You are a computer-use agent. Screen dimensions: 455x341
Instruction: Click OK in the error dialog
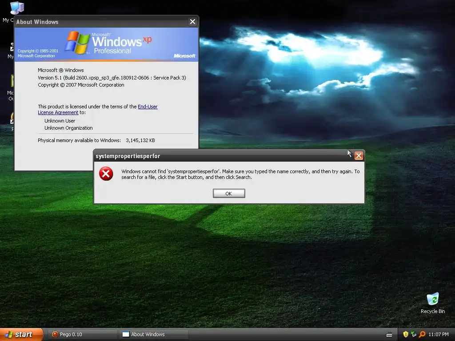point(229,194)
